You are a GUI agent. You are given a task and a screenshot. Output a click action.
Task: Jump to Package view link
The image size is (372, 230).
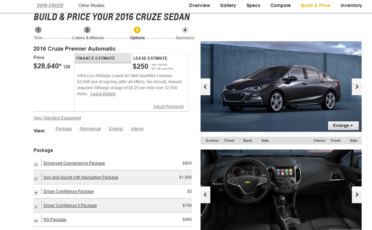(64, 129)
